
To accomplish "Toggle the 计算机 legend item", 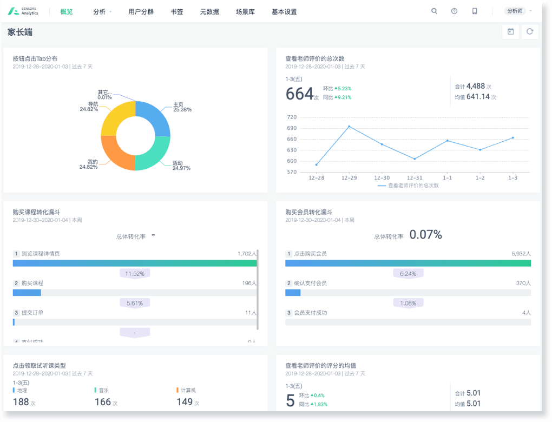I will coord(187,390).
